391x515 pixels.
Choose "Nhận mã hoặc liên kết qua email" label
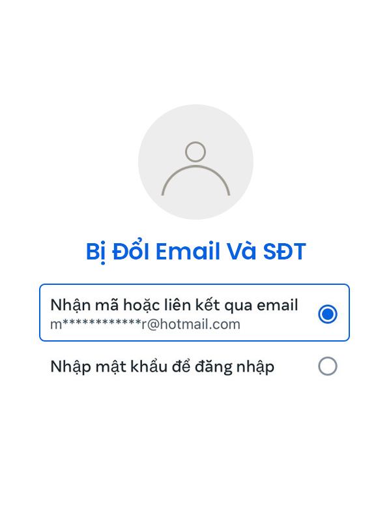pos(174,306)
